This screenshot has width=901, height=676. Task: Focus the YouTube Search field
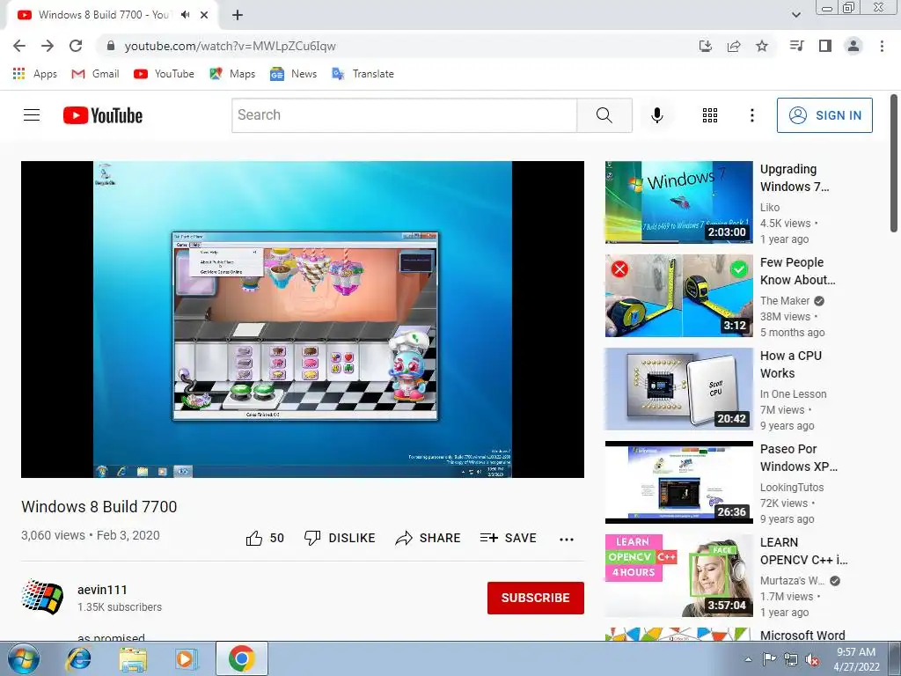pyautogui.click(x=404, y=115)
